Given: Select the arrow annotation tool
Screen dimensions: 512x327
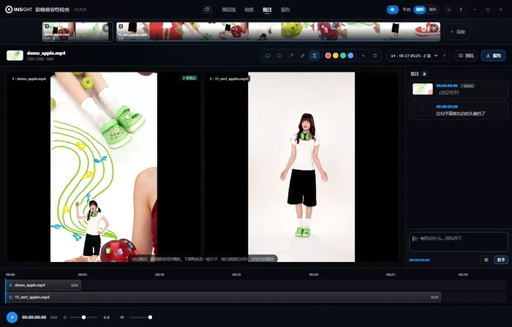Looking at the screenshot, I should (x=291, y=56).
